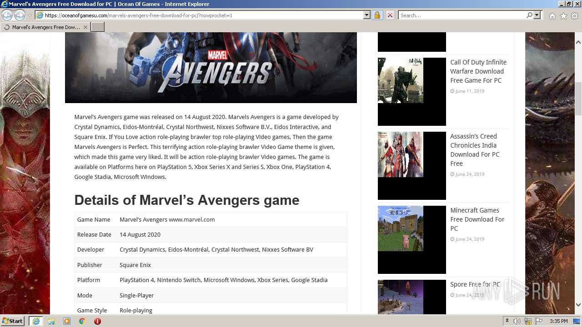Click the 'Game Name' row label
This screenshot has height=327, width=582.
[94, 219]
